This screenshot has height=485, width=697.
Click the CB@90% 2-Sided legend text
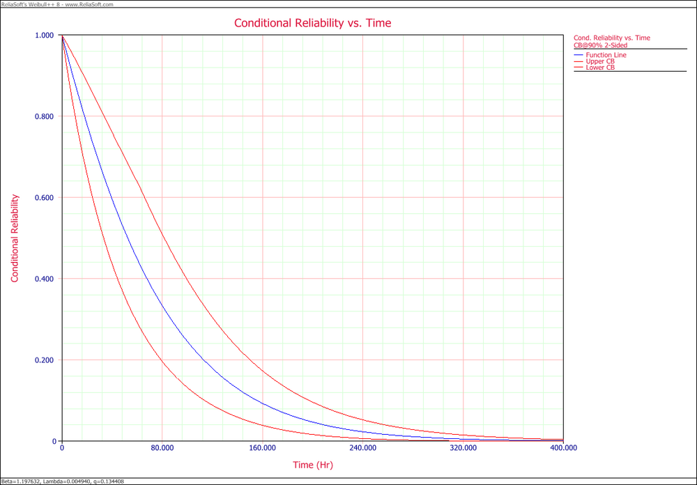[600, 45]
